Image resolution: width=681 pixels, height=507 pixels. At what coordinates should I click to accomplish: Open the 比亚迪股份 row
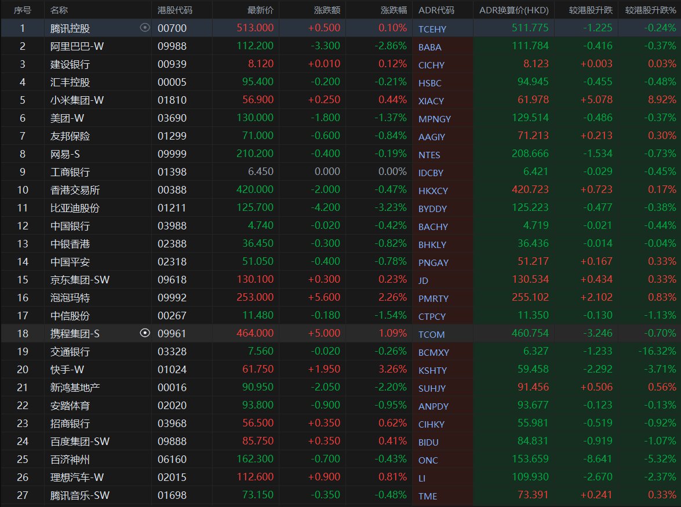click(x=341, y=207)
